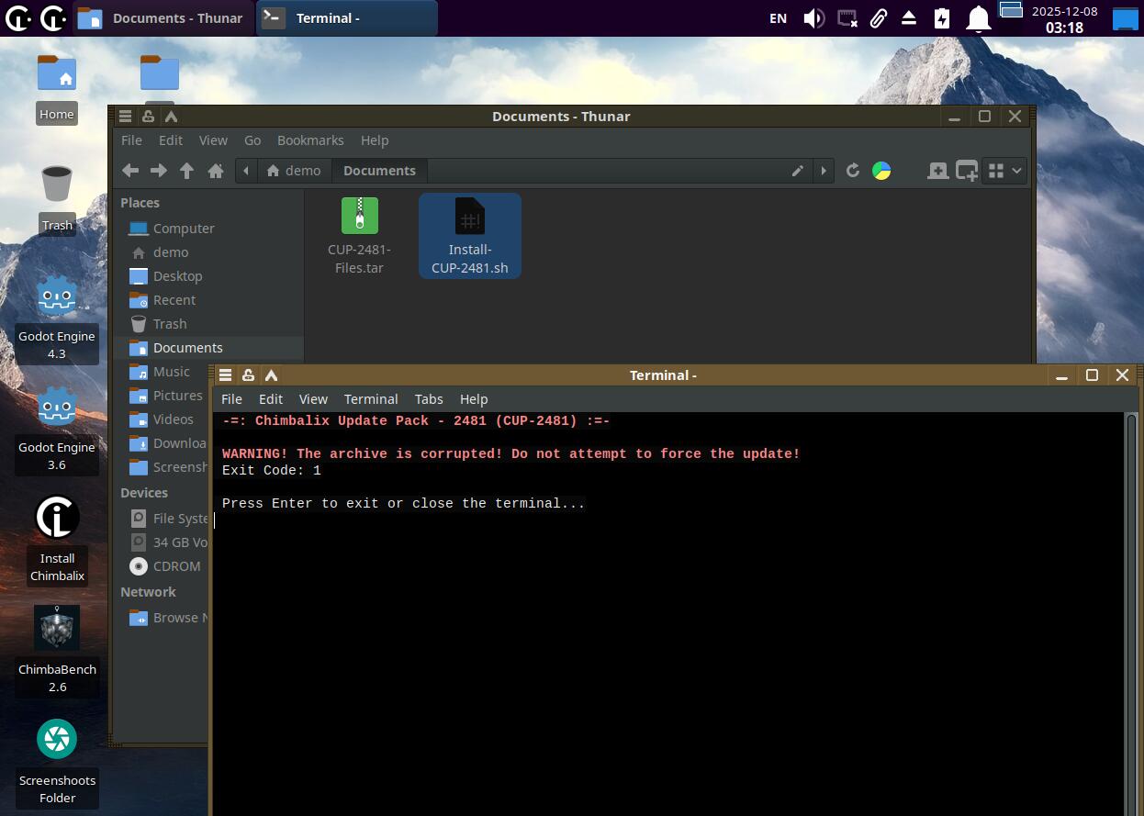Click the pencil edit-path icon
This screenshot has width=1144, height=816.
(798, 171)
